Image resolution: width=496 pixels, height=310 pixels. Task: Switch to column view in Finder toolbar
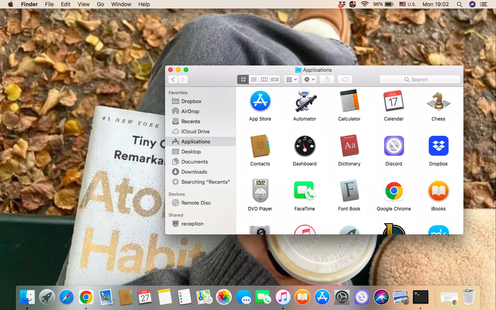(264, 79)
